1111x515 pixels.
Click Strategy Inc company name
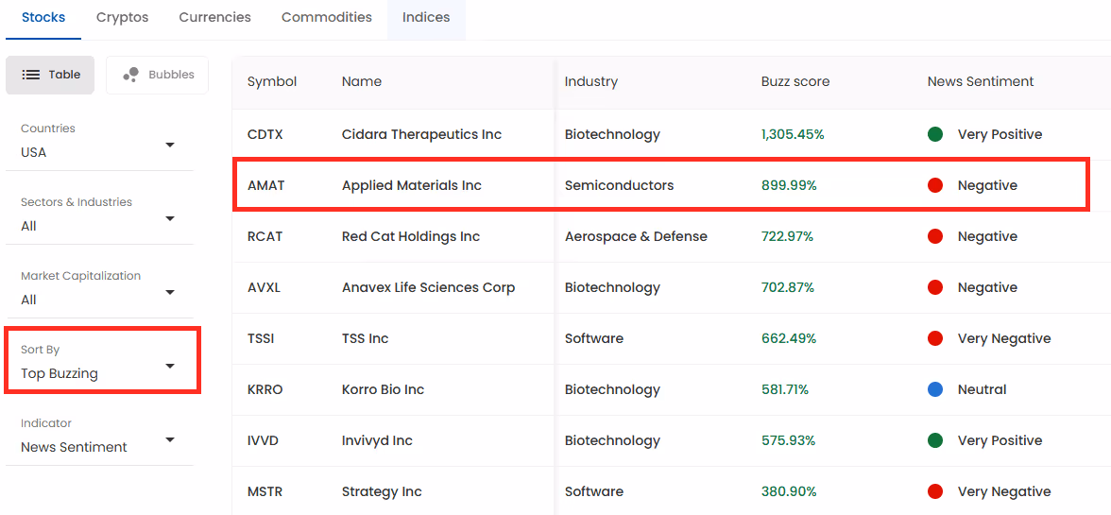tap(382, 491)
